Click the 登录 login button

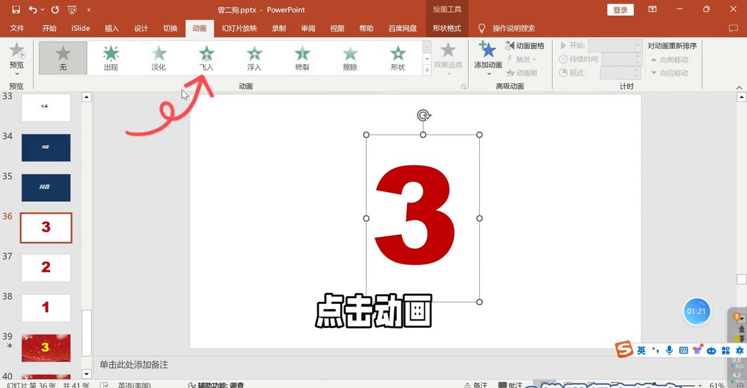pyautogui.click(x=620, y=10)
